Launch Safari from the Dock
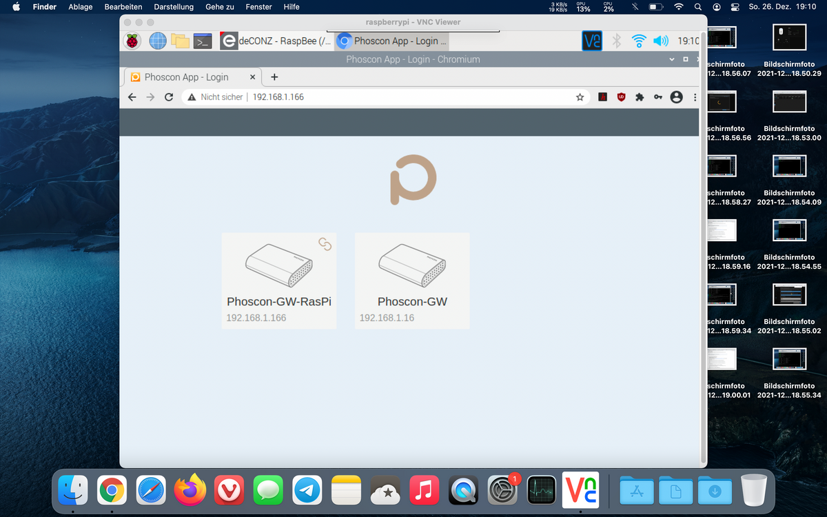827x517 pixels. [151, 490]
